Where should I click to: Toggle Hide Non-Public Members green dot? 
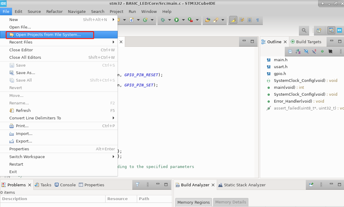pos(322,51)
